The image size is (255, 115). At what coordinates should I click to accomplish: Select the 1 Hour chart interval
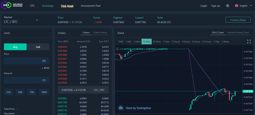pos(166,41)
